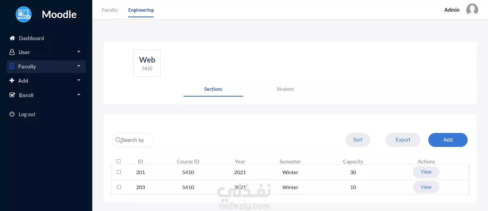Image resolution: width=488 pixels, height=211 pixels.
Task: Click the Log out power icon
Action: coord(12,114)
